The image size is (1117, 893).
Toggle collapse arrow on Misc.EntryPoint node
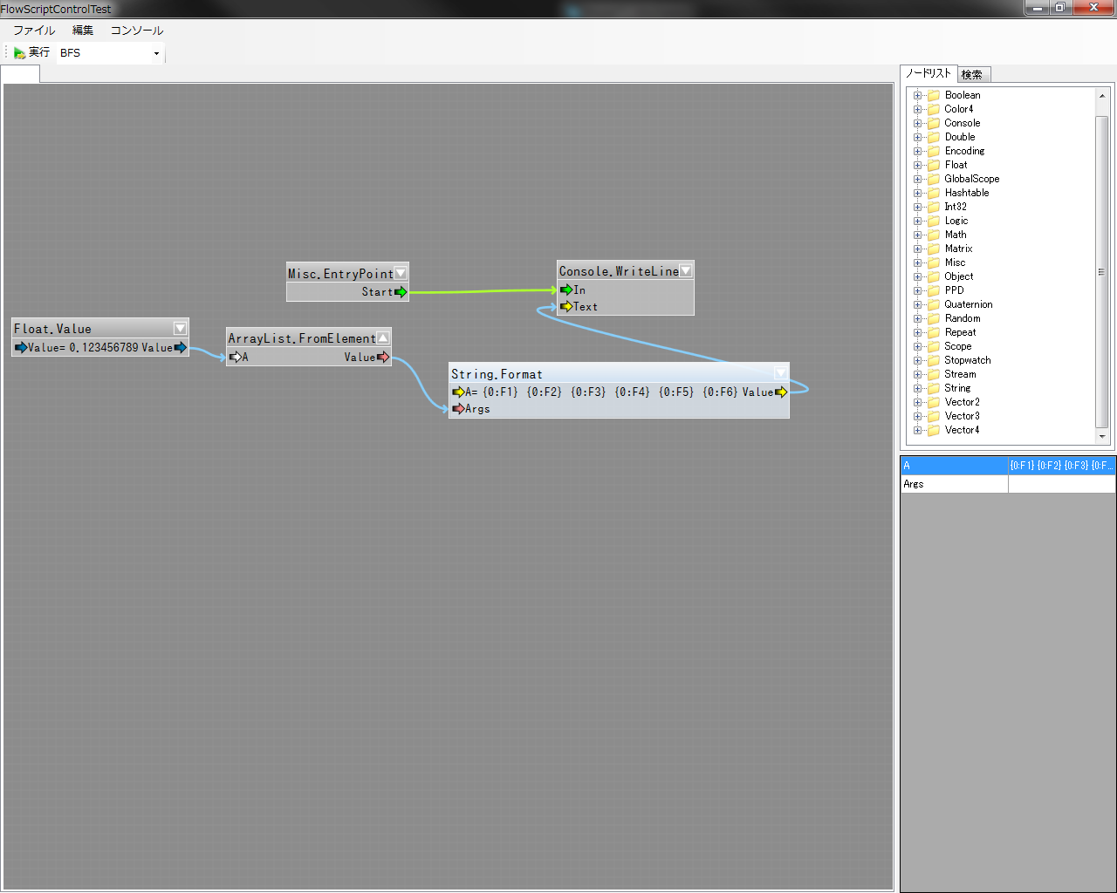coord(401,273)
